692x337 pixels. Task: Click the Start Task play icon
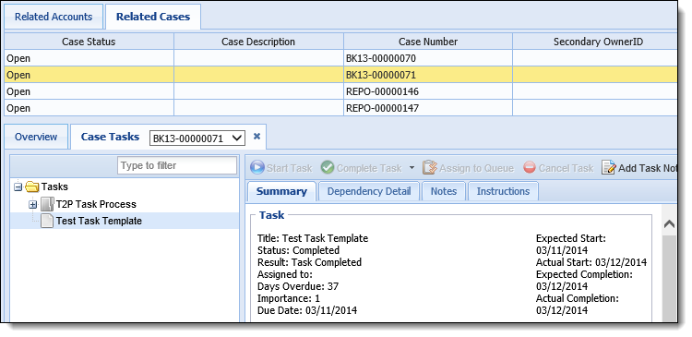pos(257,168)
